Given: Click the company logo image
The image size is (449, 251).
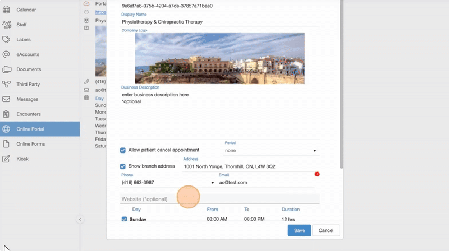Looking at the screenshot, I should (x=219, y=59).
